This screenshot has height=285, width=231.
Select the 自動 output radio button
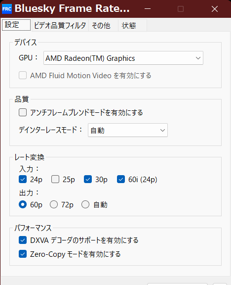[85, 204]
